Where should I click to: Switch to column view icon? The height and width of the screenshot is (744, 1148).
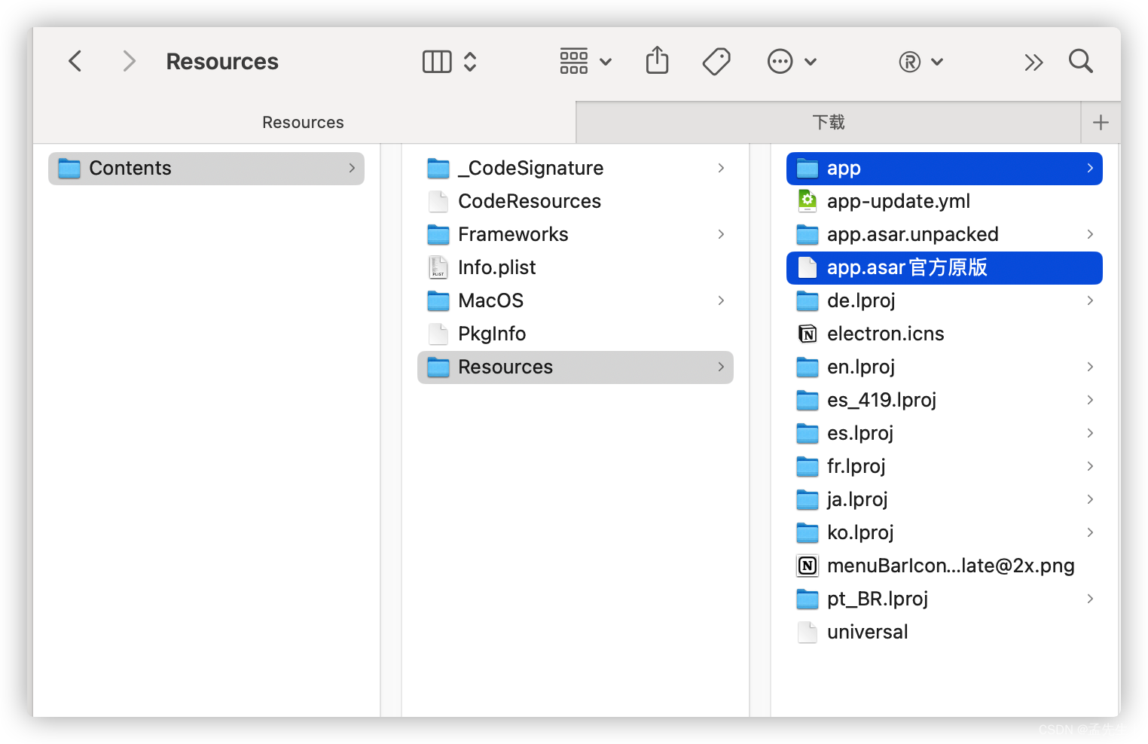tap(437, 62)
